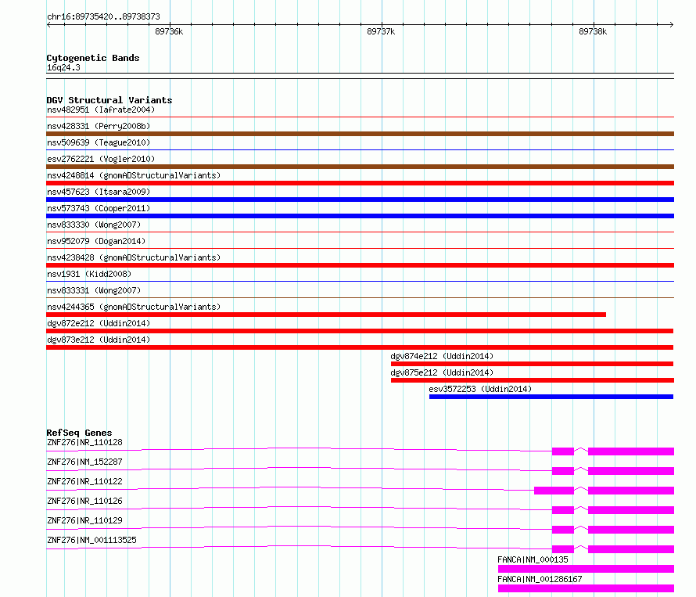The width and height of the screenshot is (696, 597).
Task: Select the dgv875e212 (Uddin2014) label
Action: [x=442, y=372]
